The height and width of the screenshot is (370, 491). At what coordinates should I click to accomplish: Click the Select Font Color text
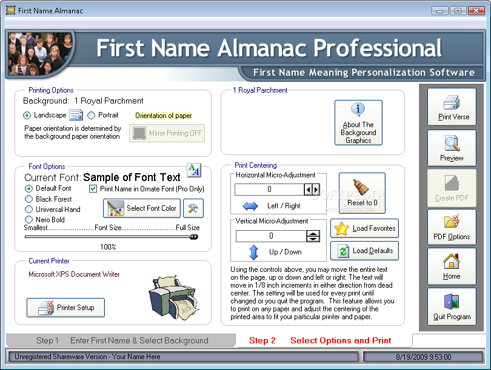[x=152, y=208]
